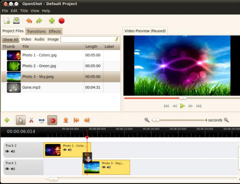Screen dimensions: 240x184
Task: Select Photo 3 - Sky.jpeg file row
Action: 61,77
